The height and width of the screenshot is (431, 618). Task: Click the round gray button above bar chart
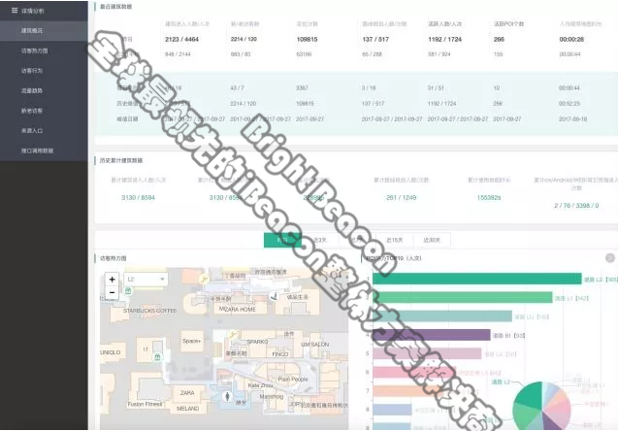[609, 258]
